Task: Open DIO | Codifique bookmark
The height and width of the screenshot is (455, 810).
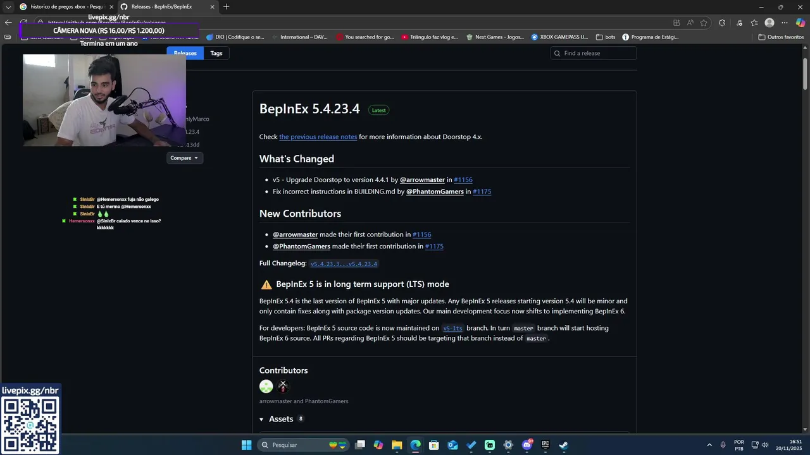Action: tap(235, 37)
